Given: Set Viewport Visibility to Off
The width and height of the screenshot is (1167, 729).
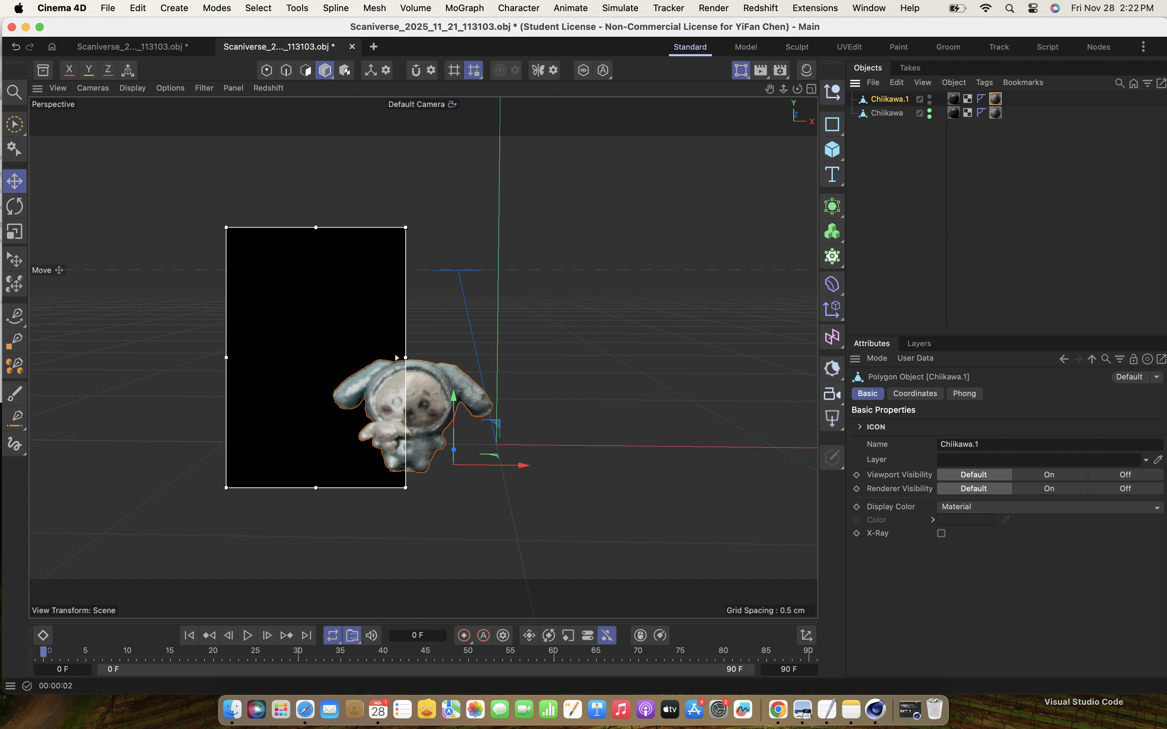Looking at the screenshot, I should point(1125,475).
